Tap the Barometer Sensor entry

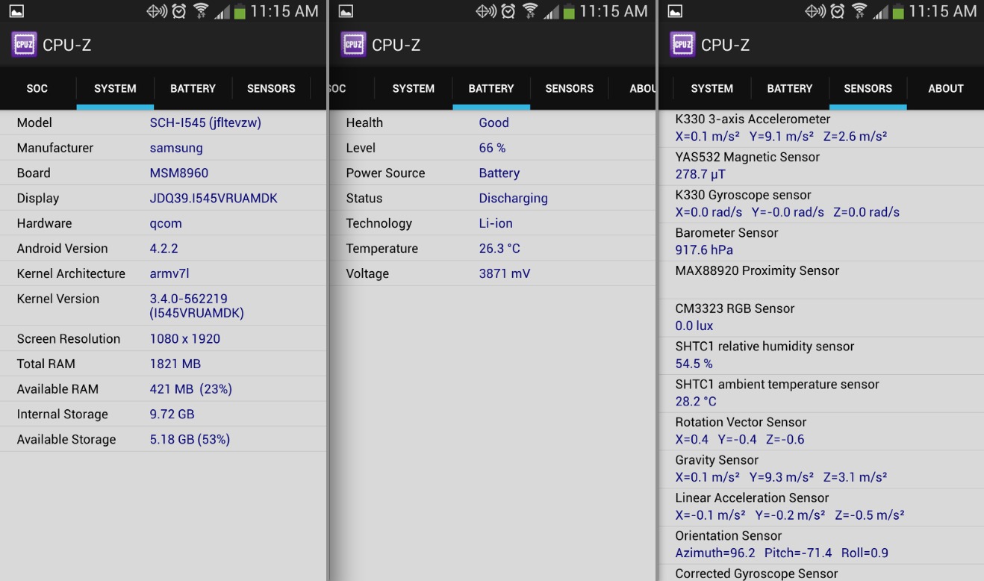pyautogui.click(x=821, y=241)
